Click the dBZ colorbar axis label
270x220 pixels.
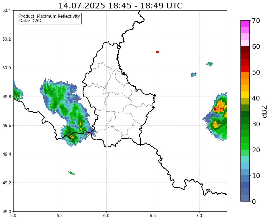(265, 112)
